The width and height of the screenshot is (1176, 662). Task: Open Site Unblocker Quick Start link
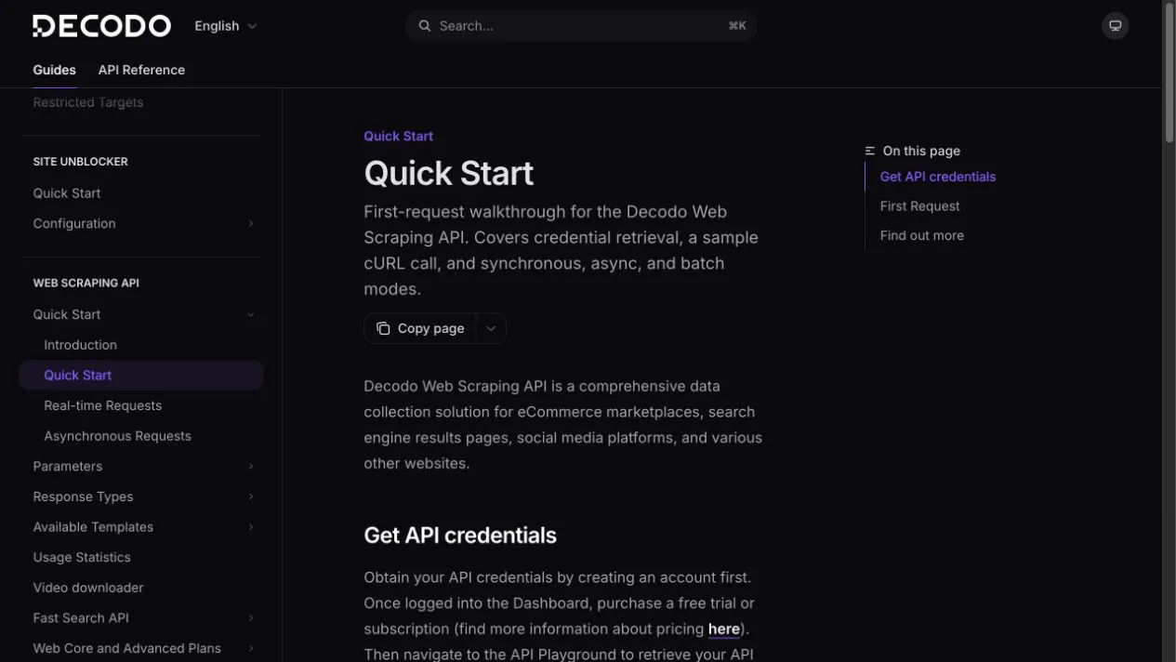67,193
